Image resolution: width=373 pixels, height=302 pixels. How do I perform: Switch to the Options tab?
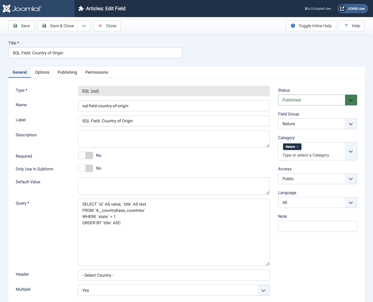42,72
